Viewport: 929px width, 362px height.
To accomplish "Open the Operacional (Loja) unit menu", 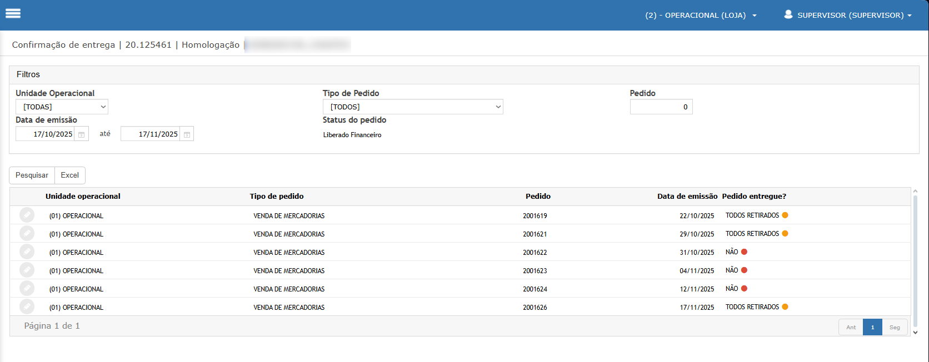I will pos(701,15).
